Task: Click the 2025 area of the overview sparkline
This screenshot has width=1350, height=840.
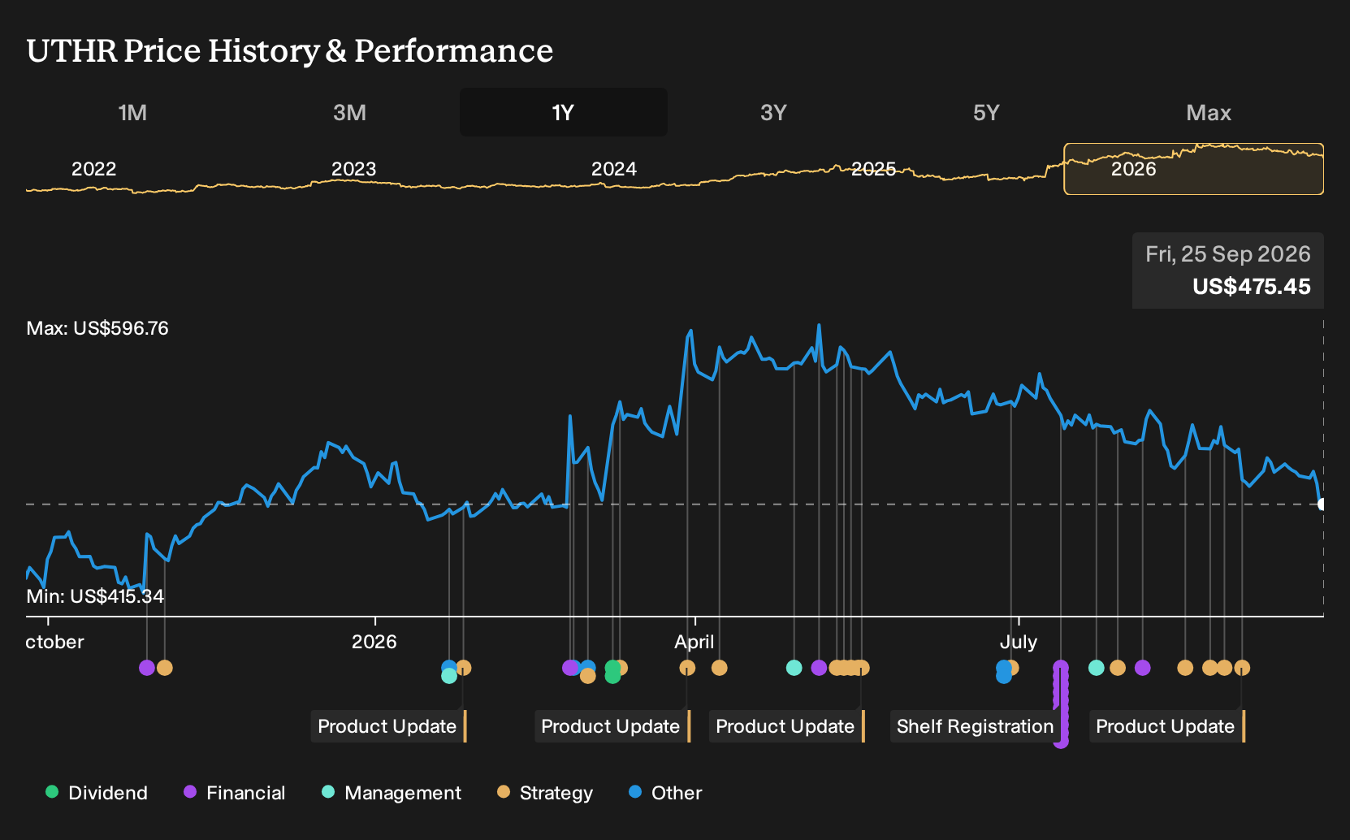Action: (874, 169)
